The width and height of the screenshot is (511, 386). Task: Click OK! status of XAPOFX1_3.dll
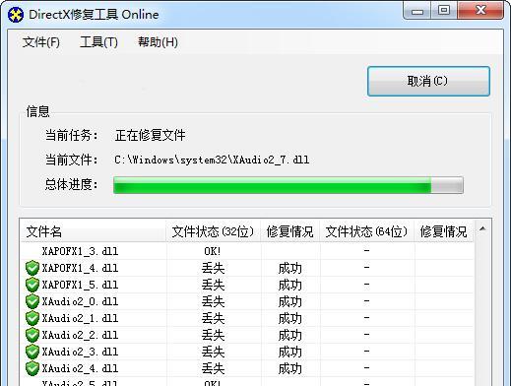click(x=213, y=251)
